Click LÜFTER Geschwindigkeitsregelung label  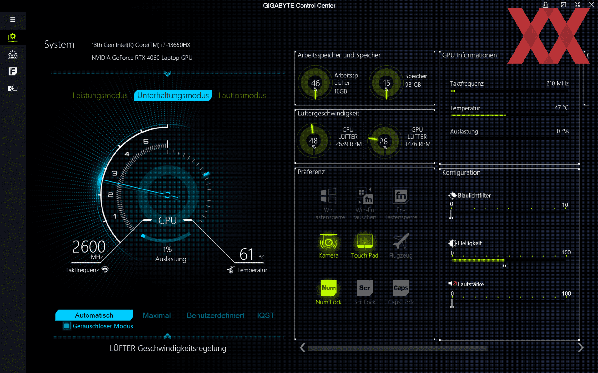[x=168, y=348]
